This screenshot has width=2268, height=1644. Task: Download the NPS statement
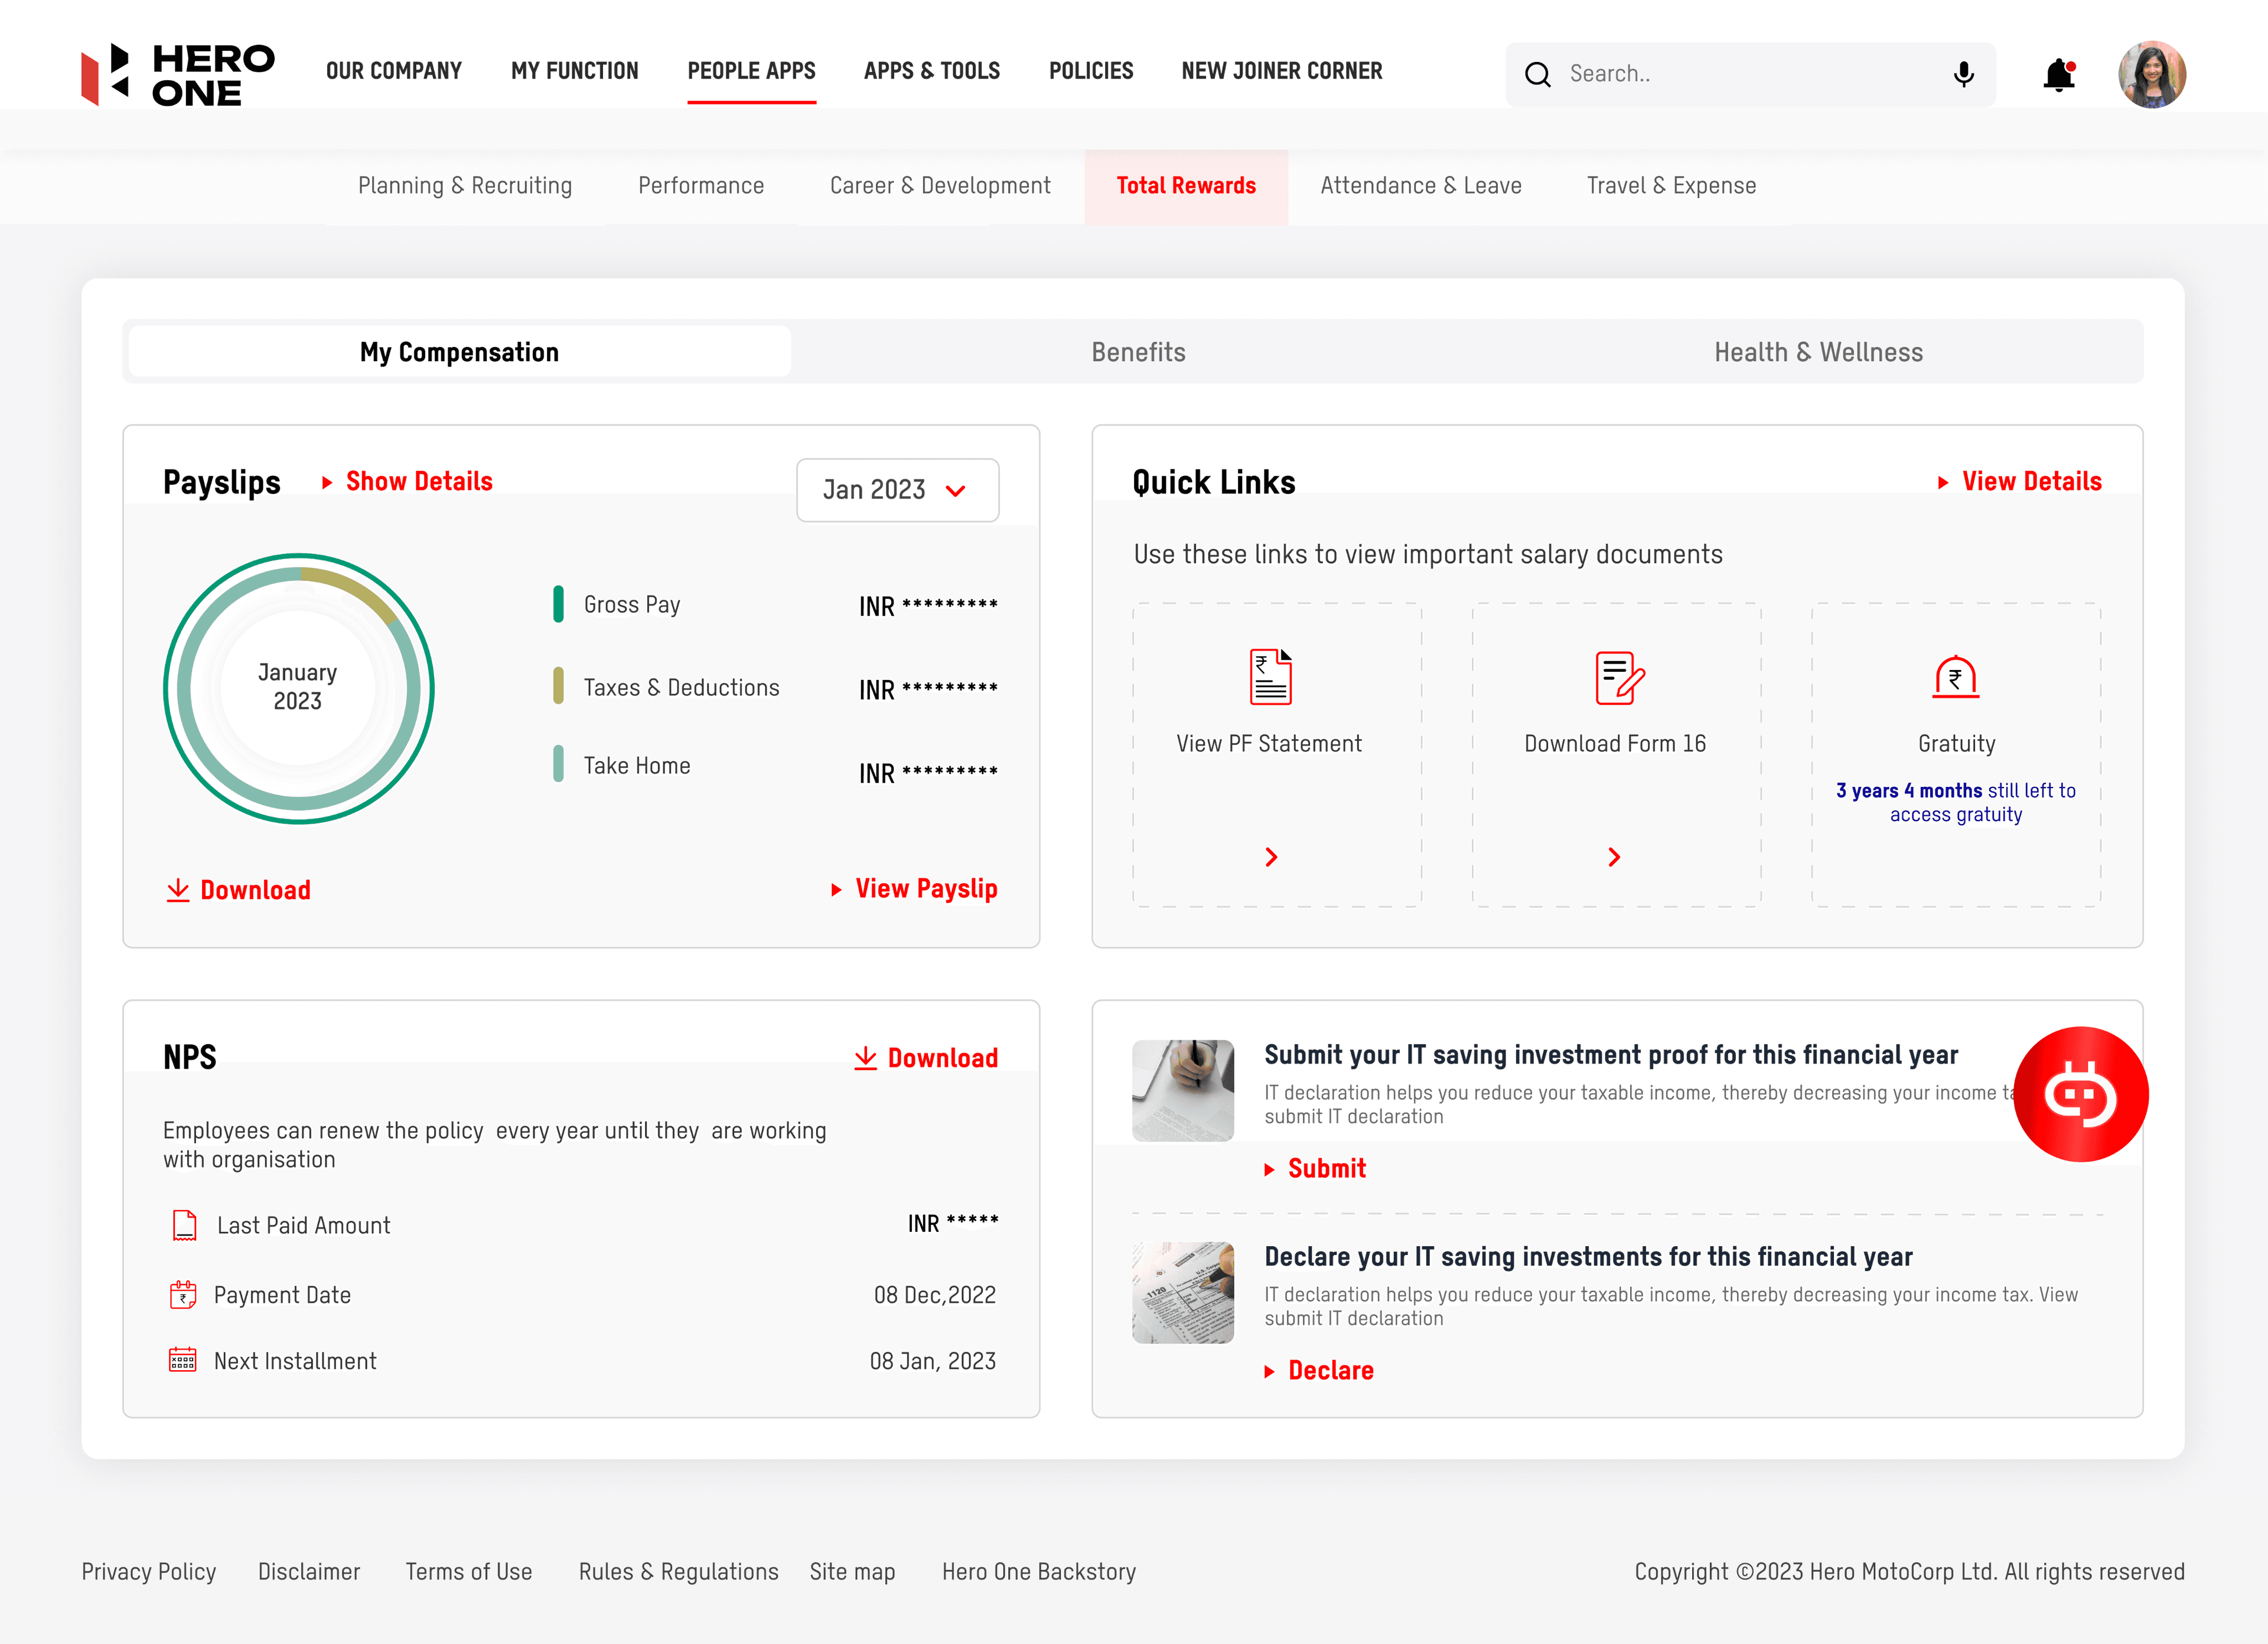coord(926,1057)
